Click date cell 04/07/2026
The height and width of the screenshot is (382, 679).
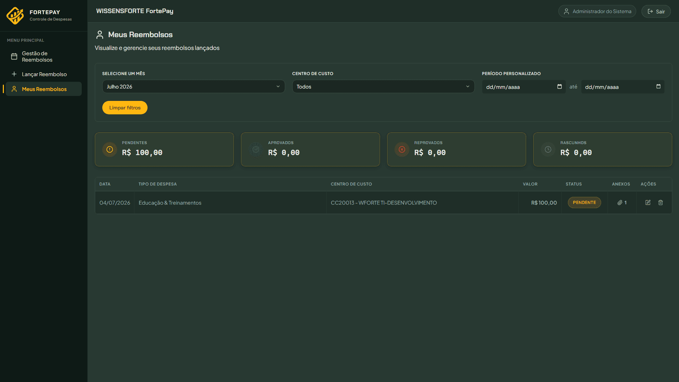(115, 203)
